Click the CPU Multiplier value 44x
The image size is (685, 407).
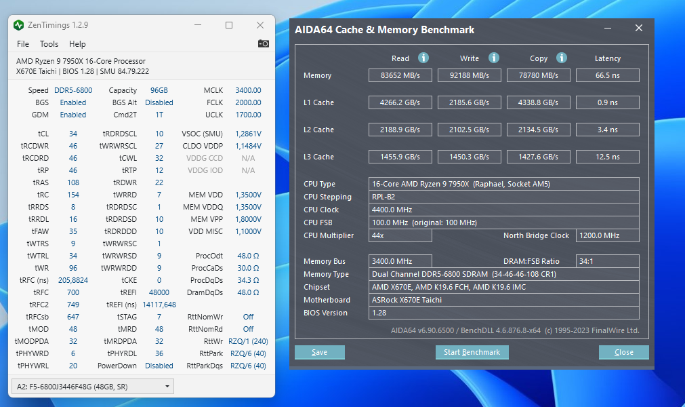[x=400, y=235]
